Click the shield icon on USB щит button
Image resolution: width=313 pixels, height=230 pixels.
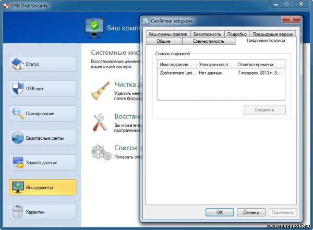tap(18, 88)
